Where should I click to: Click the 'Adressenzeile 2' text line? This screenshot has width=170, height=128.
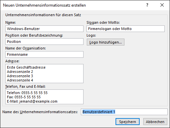pos(20,72)
